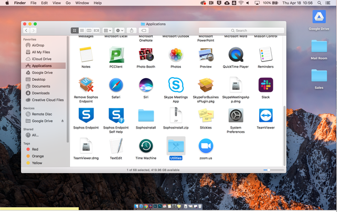Select the PCClient application icon
This screenshot has width=341, height=212.
[x=116, y=55]
